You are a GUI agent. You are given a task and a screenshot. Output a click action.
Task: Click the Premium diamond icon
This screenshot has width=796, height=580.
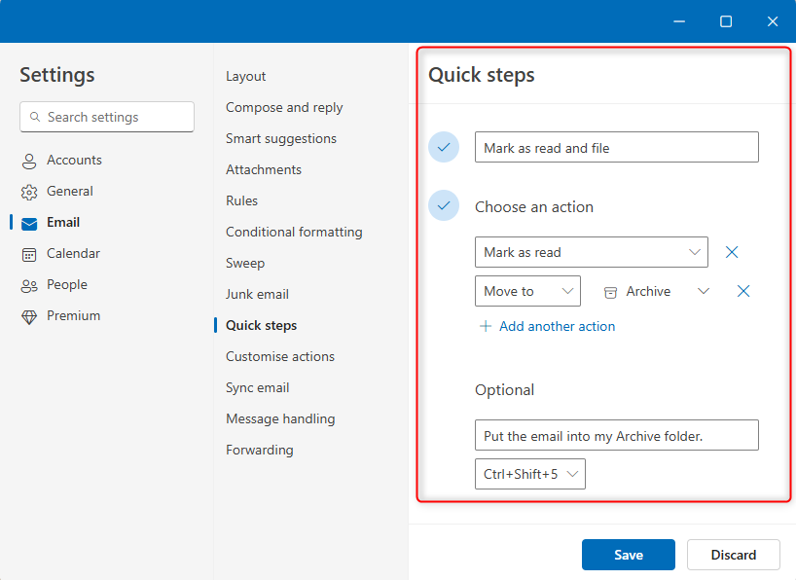tap(29, 316)
